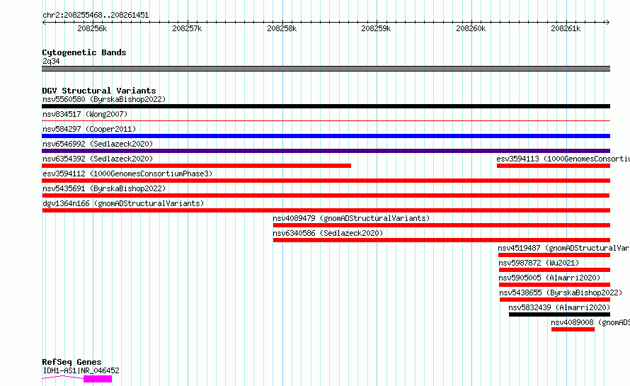Open the nsv834517 (Wong2007) variant label
Image resolution: width=630 pixels, height=386 pixels.
coord(85,114)
